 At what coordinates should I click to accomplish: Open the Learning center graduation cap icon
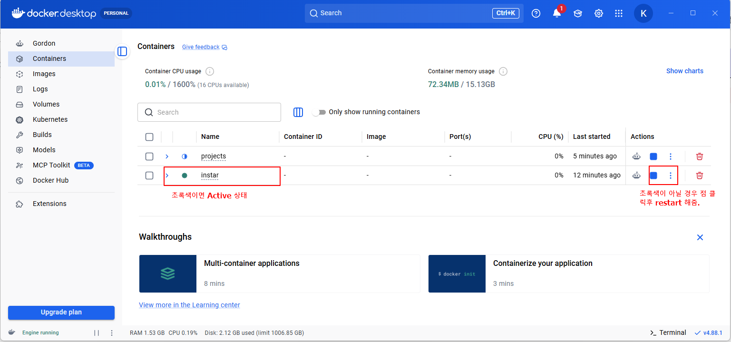tap(578, 13)
